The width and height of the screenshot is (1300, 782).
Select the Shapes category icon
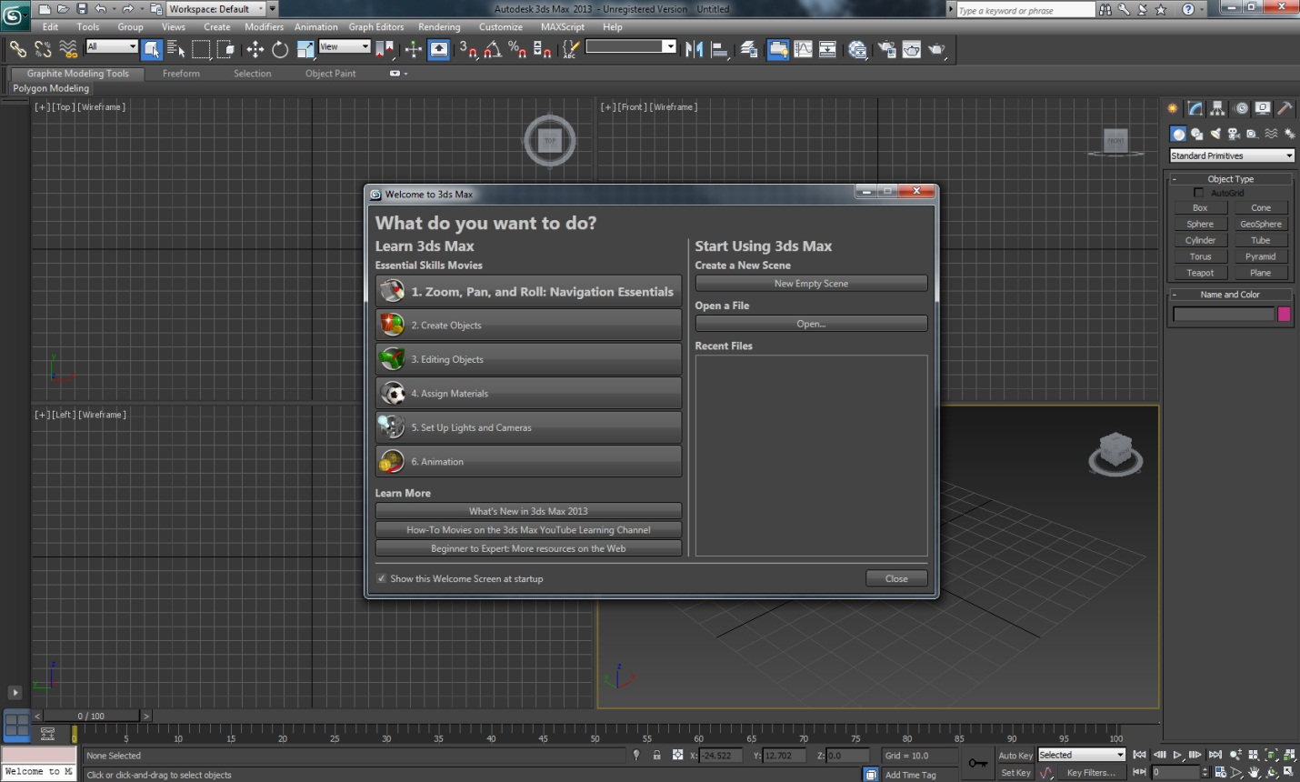coord(1197,134)
